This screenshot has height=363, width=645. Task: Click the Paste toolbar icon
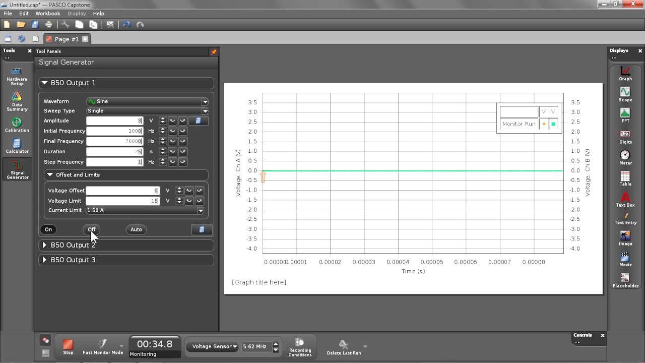tap(93, 24)
